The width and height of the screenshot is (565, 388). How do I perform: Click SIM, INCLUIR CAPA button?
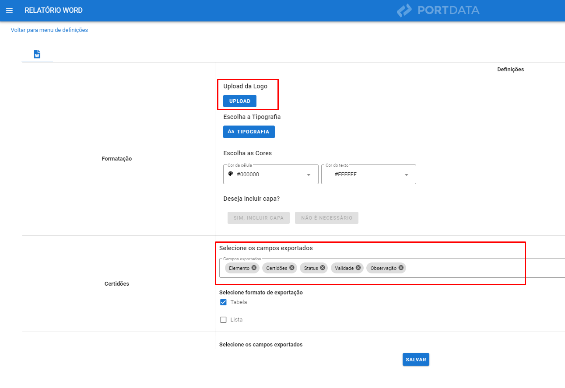tap(259, 218)
